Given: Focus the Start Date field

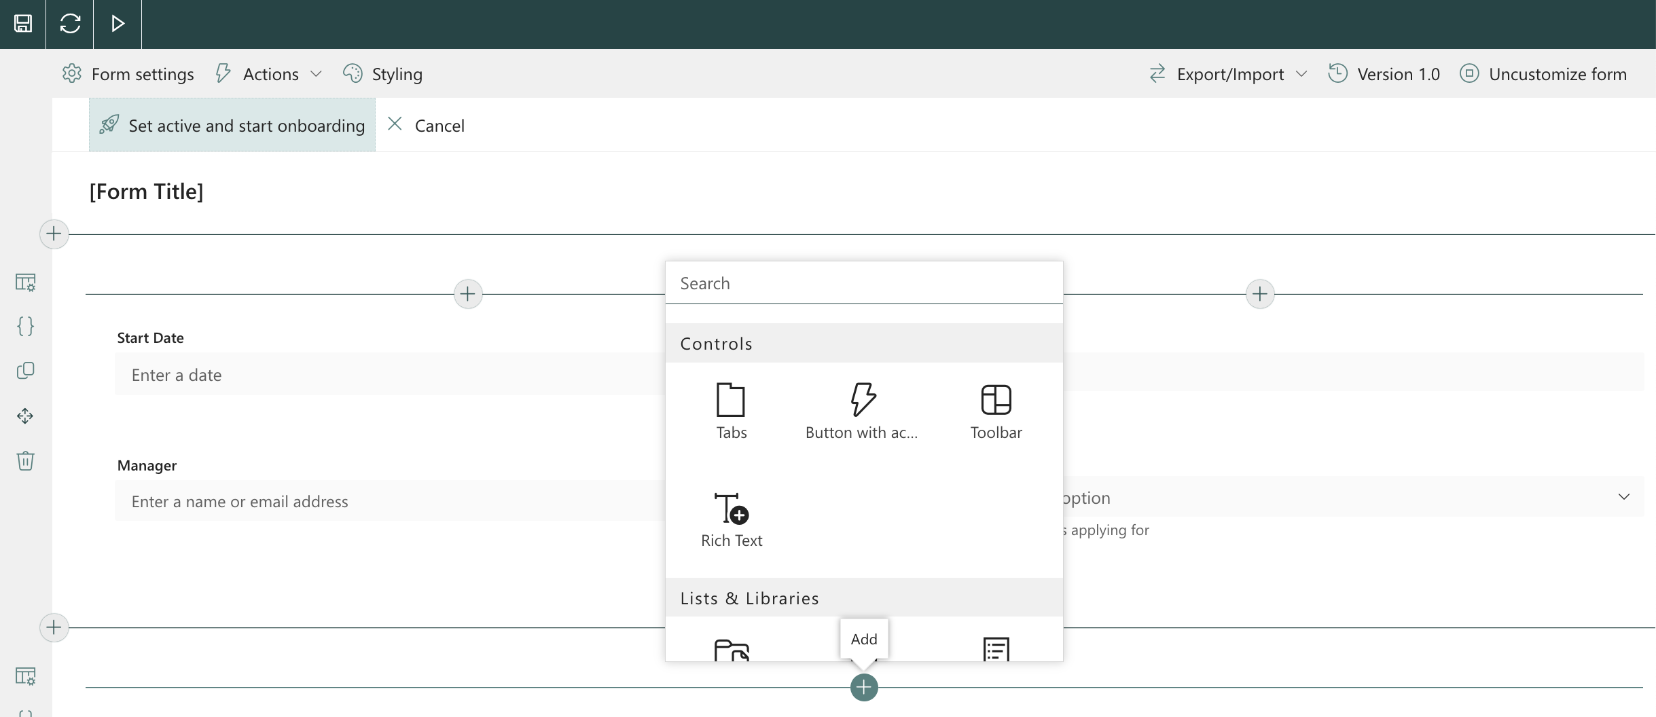Looking at the screenshot, I should coord(390,374).
